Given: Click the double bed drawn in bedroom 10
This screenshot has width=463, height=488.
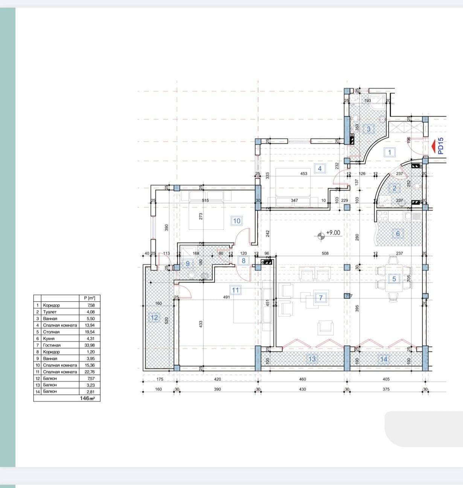Looking at the screenshot, I should click(205, 214).
